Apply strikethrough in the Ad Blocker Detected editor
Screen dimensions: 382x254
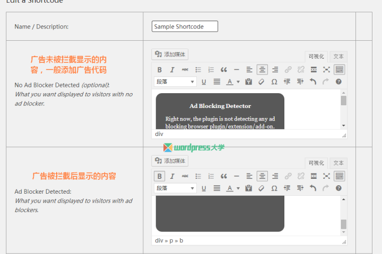(x=185, y=176)
